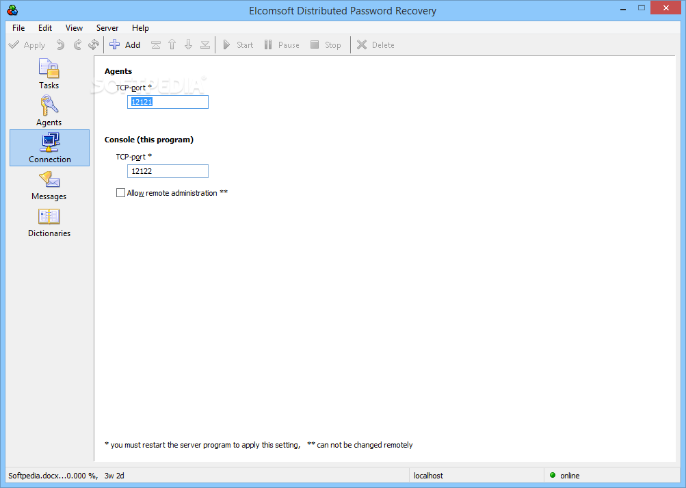Maximize the application window
Viewport: 686px width, 488px height.
pyautogui.click(x=642, y=8)
